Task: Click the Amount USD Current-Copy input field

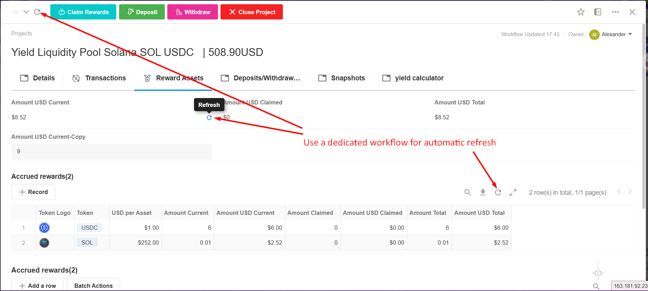Action: click(112, 152)
